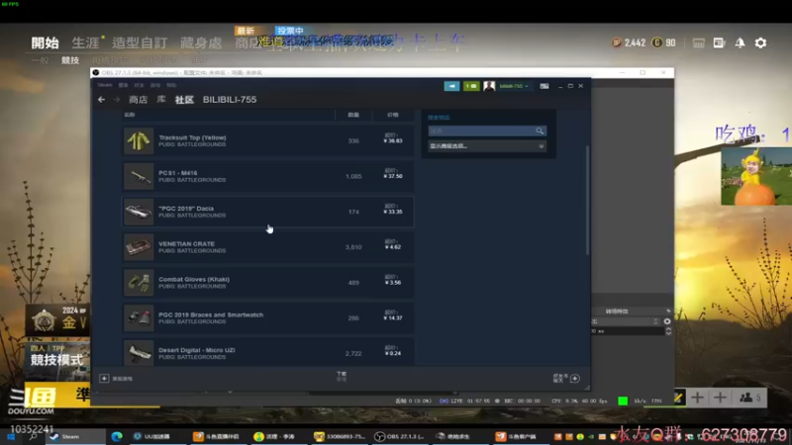Sort market list by 数量 column
Viewport: 792px width, 445px height.
353,115
